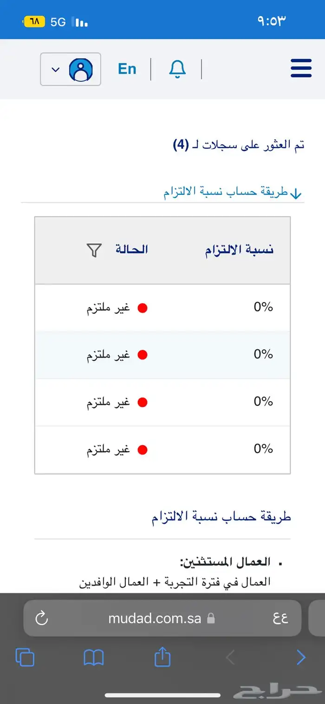Click the third row's red status dot
The height and width of the screenshot is (704, 325).
coord(143,402)
